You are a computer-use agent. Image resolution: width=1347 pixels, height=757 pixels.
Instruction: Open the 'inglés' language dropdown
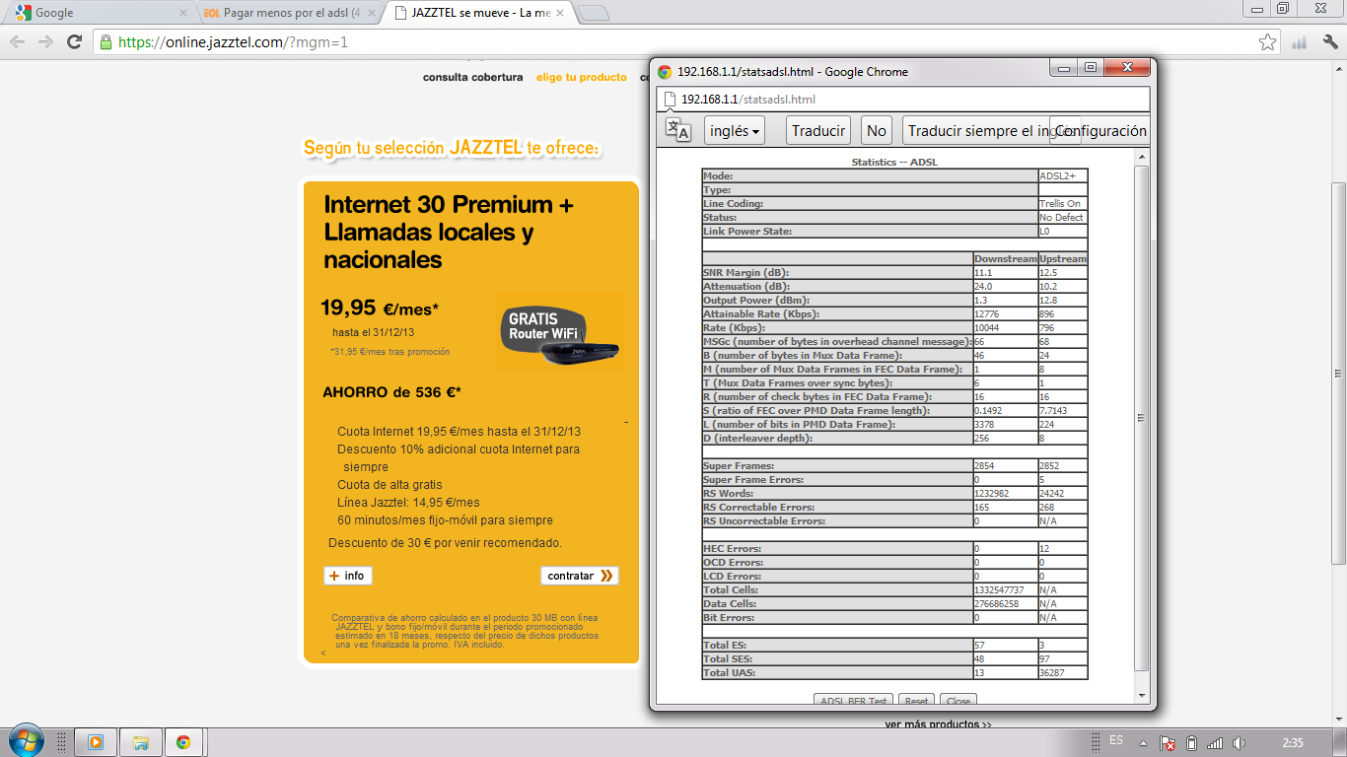735,130
